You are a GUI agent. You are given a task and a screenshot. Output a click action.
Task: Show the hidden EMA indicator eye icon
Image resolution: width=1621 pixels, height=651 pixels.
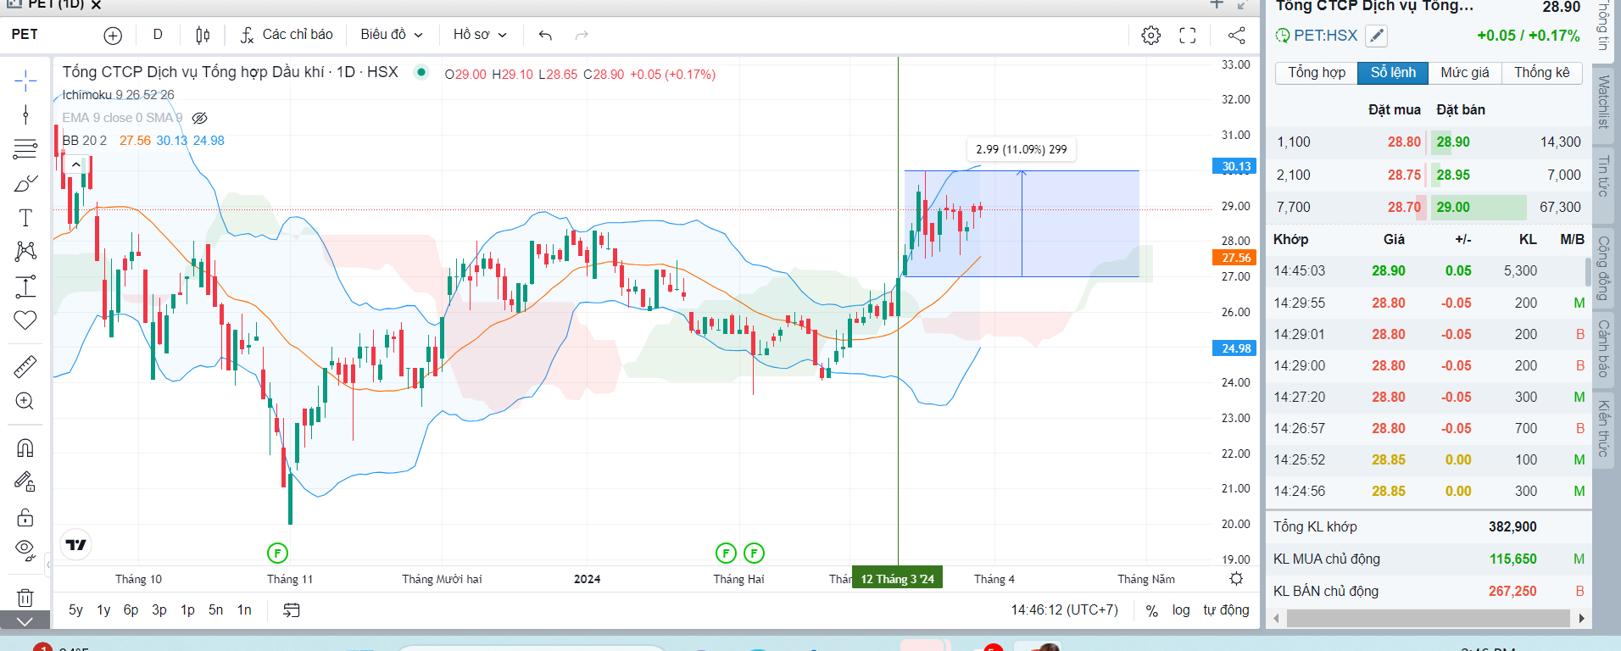click(x=200, y=118)
